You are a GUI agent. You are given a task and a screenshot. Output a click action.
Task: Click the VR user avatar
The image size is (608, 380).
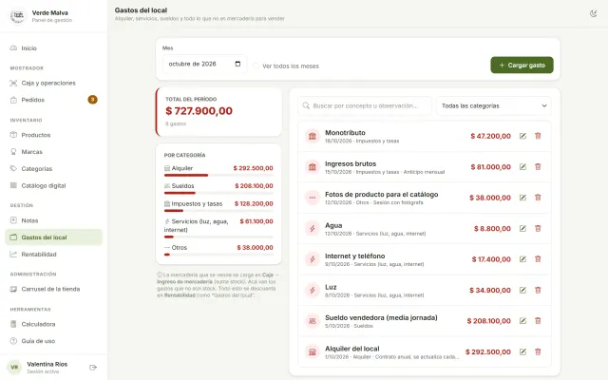(x=14, y=368)
